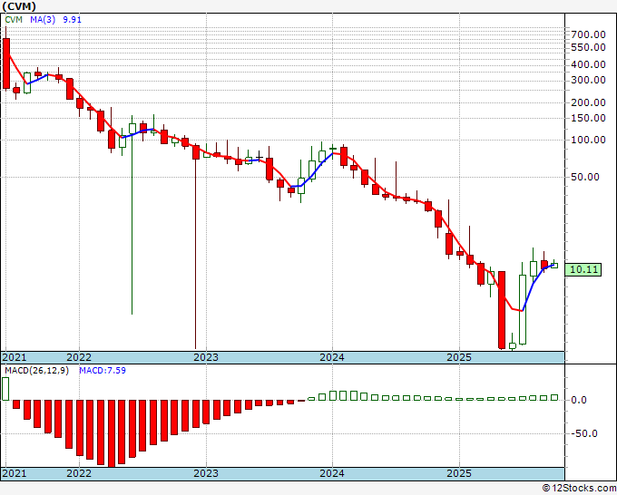Image resolution: width=617 pixels, height=495 pixels.
Task: Click the longest red MACD histogram bar
Action: [x=112, y=433]
